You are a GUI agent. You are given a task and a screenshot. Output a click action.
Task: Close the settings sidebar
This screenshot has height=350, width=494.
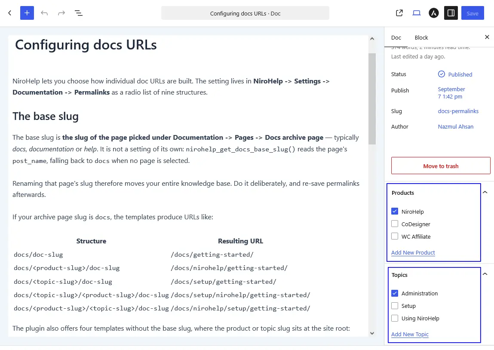pos(487,37)
